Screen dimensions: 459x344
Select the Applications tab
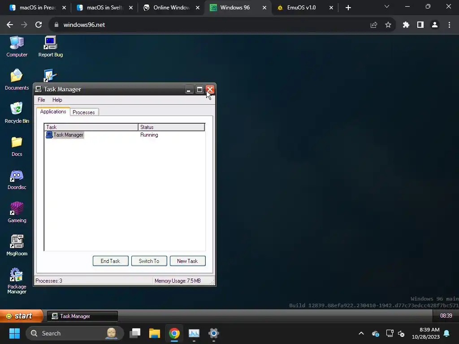(53, 112)
